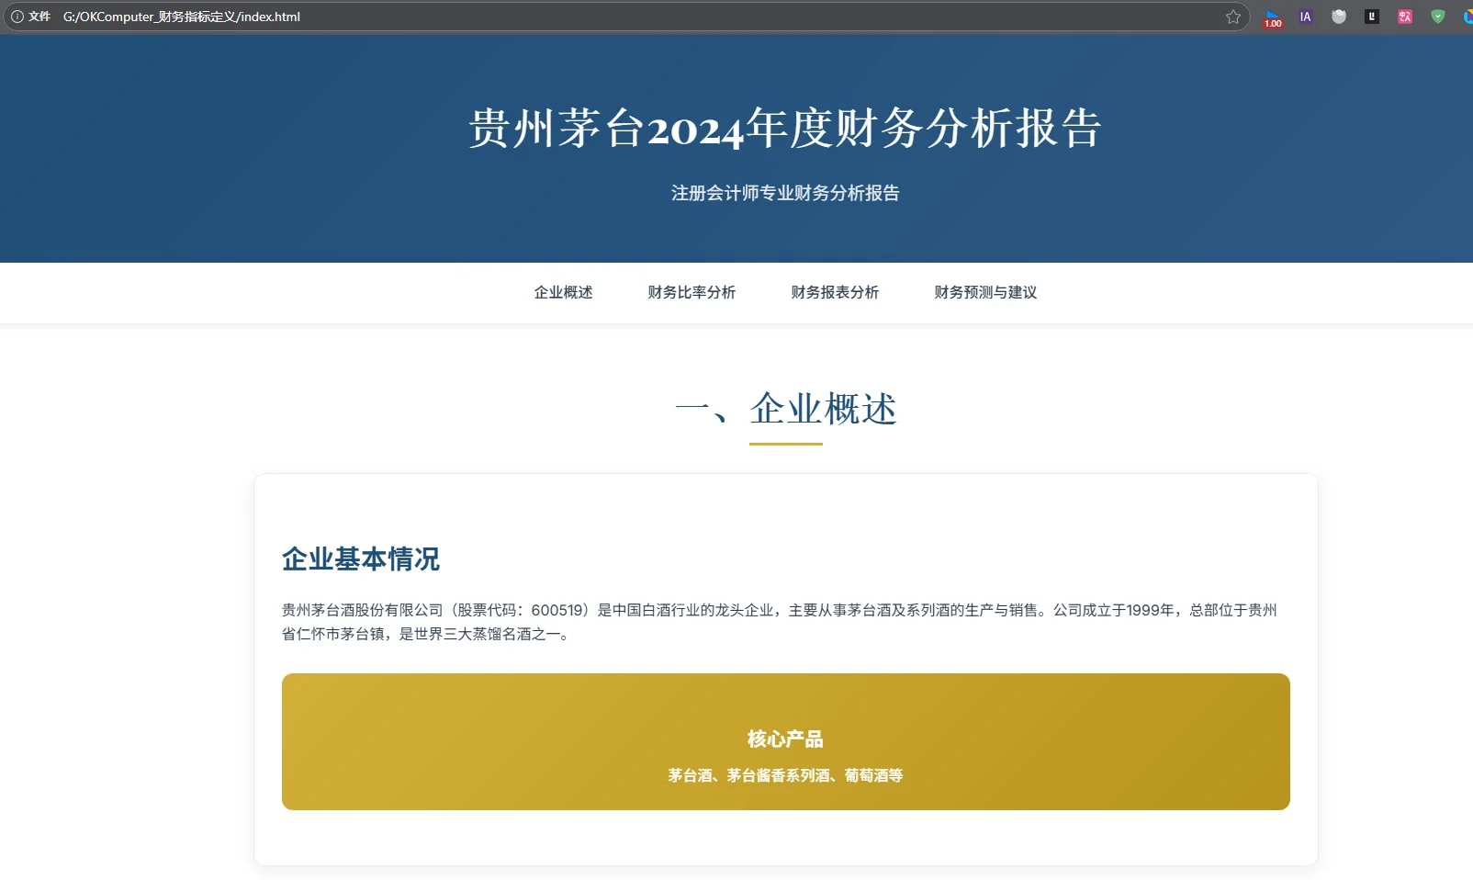
Task: Go to 企业概述 section in nav
Action: (x=563, y=292)
